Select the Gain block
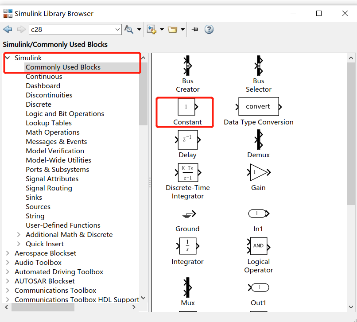357x322 pixels. pos(258,178)
